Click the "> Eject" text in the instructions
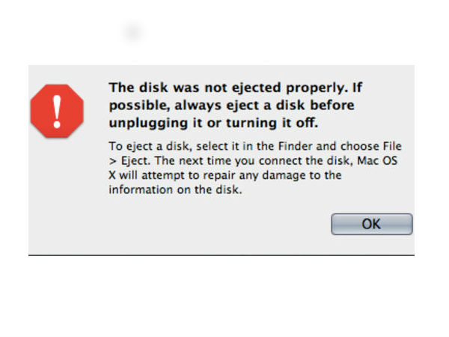This screenshot has height=337, width=449. (129, 161)
